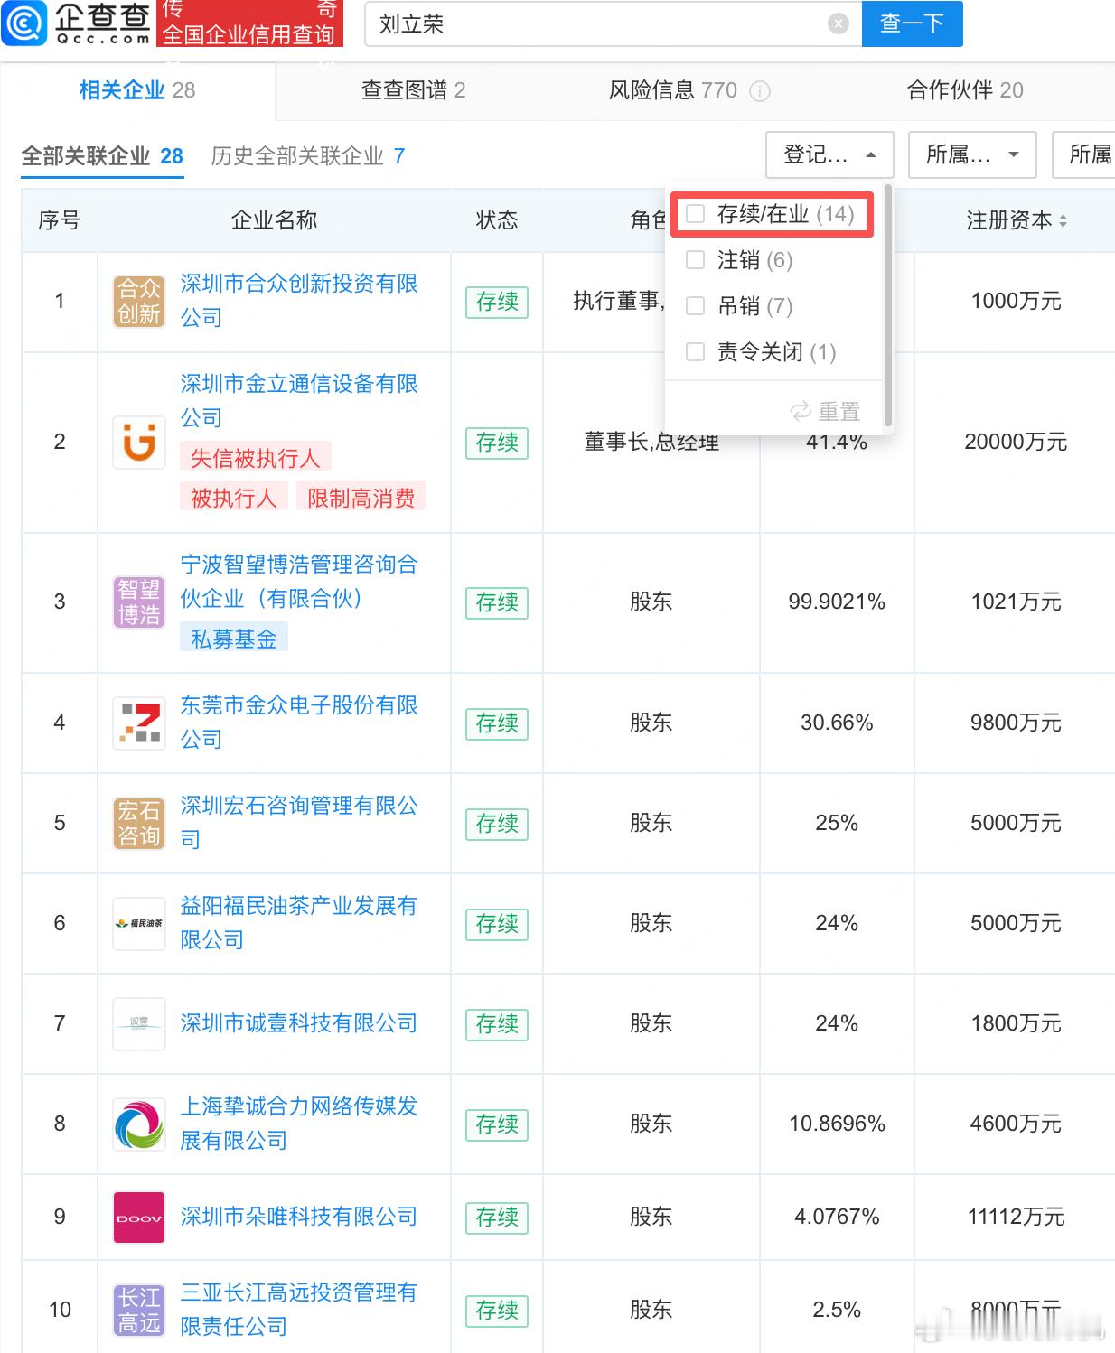Open the info icon beside 风险信息 770
The width and height of the screenshot is (1115, 1353).
[760, 90]
